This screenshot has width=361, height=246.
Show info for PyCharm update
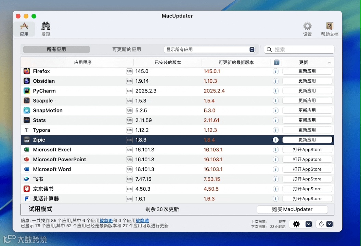tap(275, 91)
